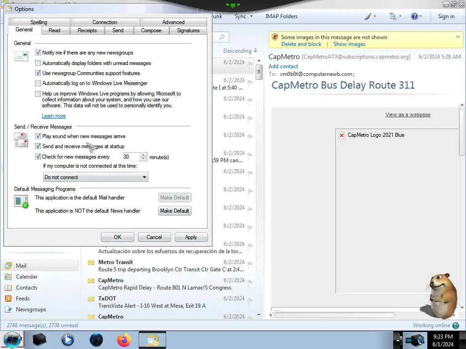Click the black box taskbar icon

(39, 340)
